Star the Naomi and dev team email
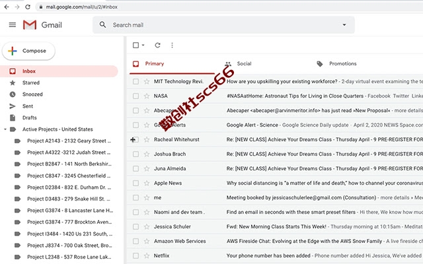This screenshot has height=264, width=423. pos(147,213)
